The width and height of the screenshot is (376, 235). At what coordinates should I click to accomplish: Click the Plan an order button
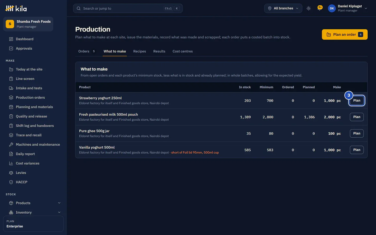[x=345, y=34]
